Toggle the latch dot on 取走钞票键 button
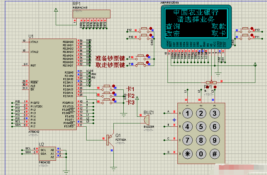This screenshot has height=175, width=267. coord(147,62)
